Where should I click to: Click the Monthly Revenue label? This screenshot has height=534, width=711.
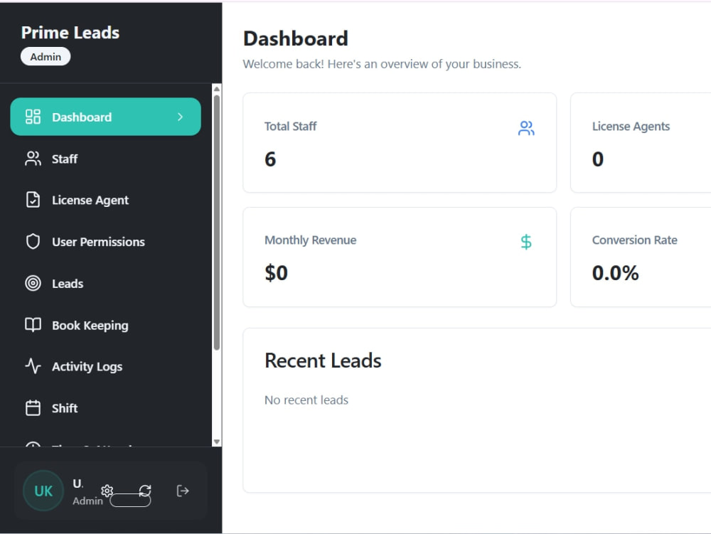[x=310, y=240]
